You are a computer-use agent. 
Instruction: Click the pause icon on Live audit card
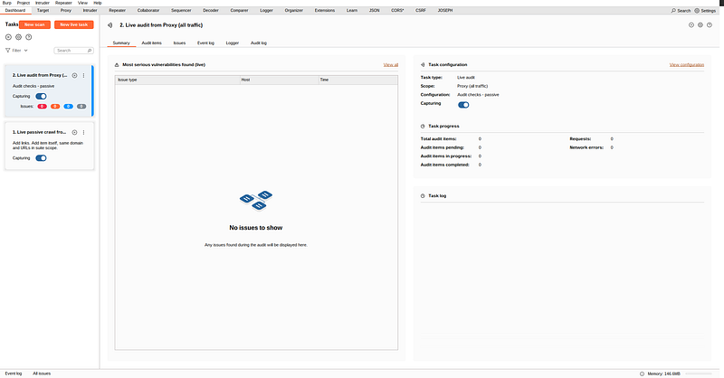(x=74, y=75)
